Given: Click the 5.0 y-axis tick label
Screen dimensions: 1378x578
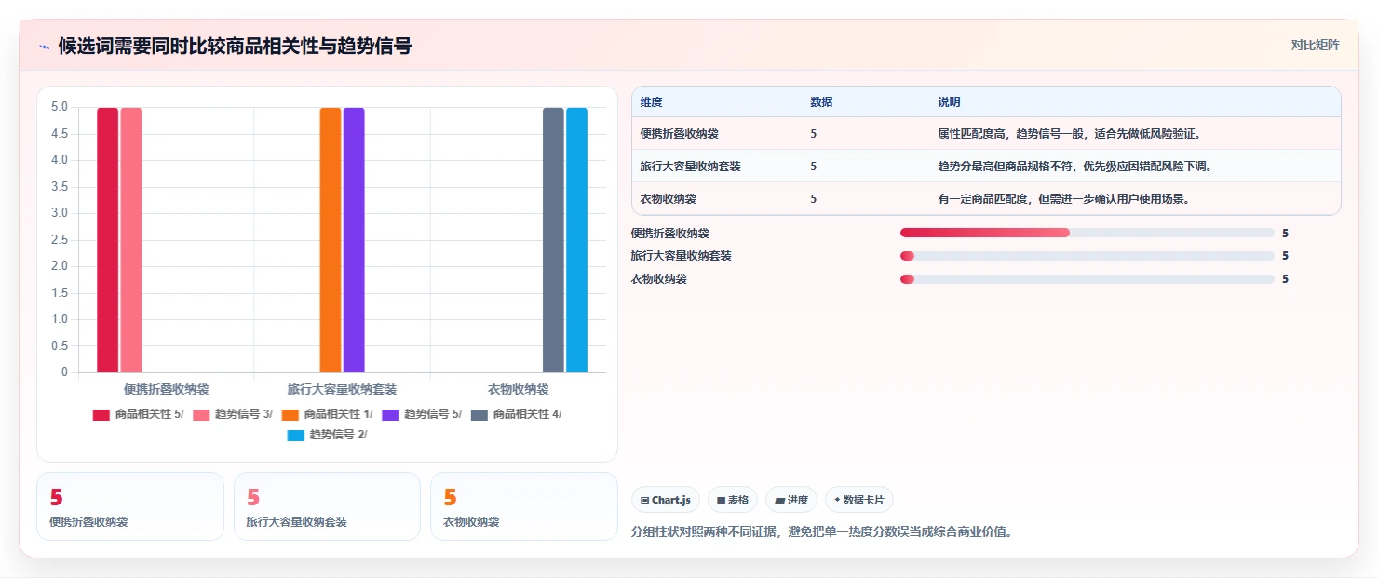Looking at the screenshot, I should (59, 107).
